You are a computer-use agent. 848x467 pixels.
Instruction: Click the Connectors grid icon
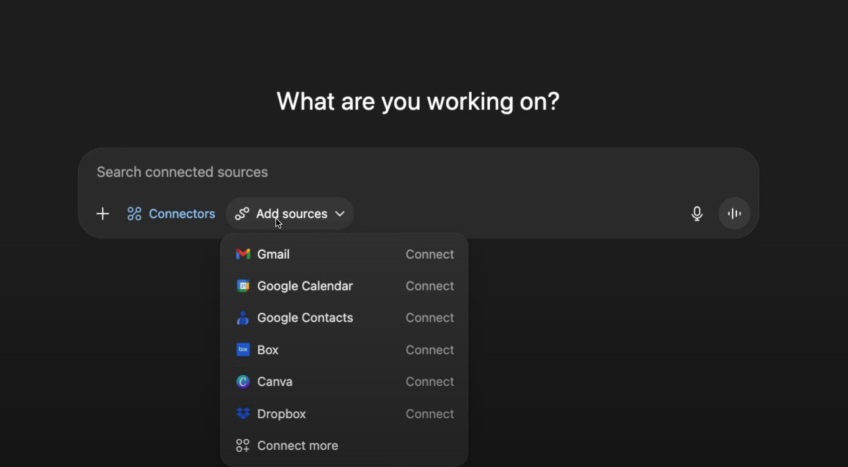pyautogui.click(x=134, y=214)
